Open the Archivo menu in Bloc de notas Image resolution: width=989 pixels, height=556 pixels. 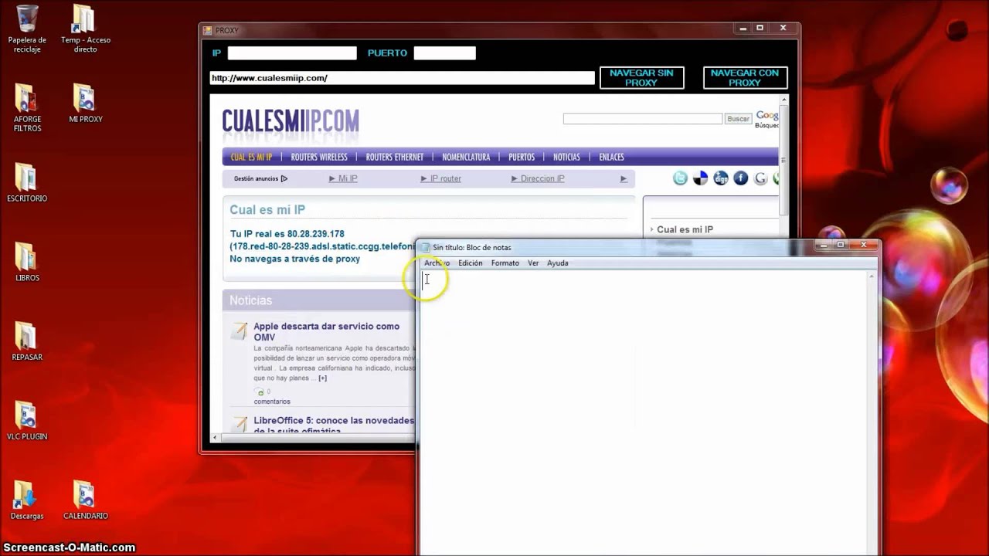point(437,263)
